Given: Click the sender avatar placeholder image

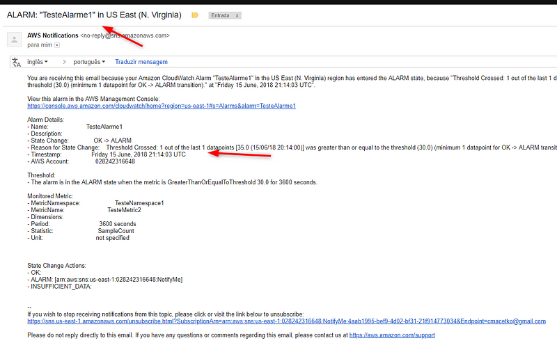Looking at the screenshot, I should click(x=14, y=40).
